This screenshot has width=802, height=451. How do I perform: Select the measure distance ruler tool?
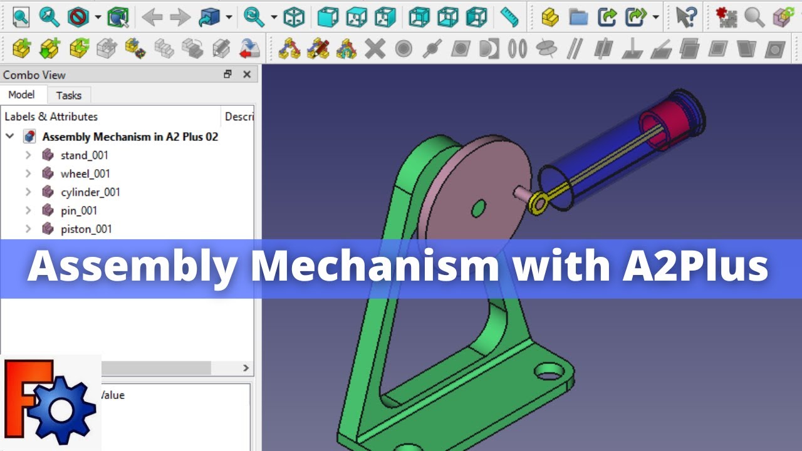(x=509, y=17)
